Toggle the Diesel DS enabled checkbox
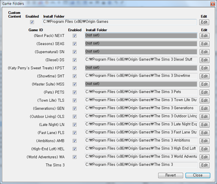 (x=74, y=60)
